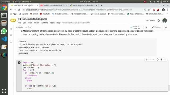The width and height of the screenshot is (170, 95).
Task: Open the Tools menu
Action: 52,23
